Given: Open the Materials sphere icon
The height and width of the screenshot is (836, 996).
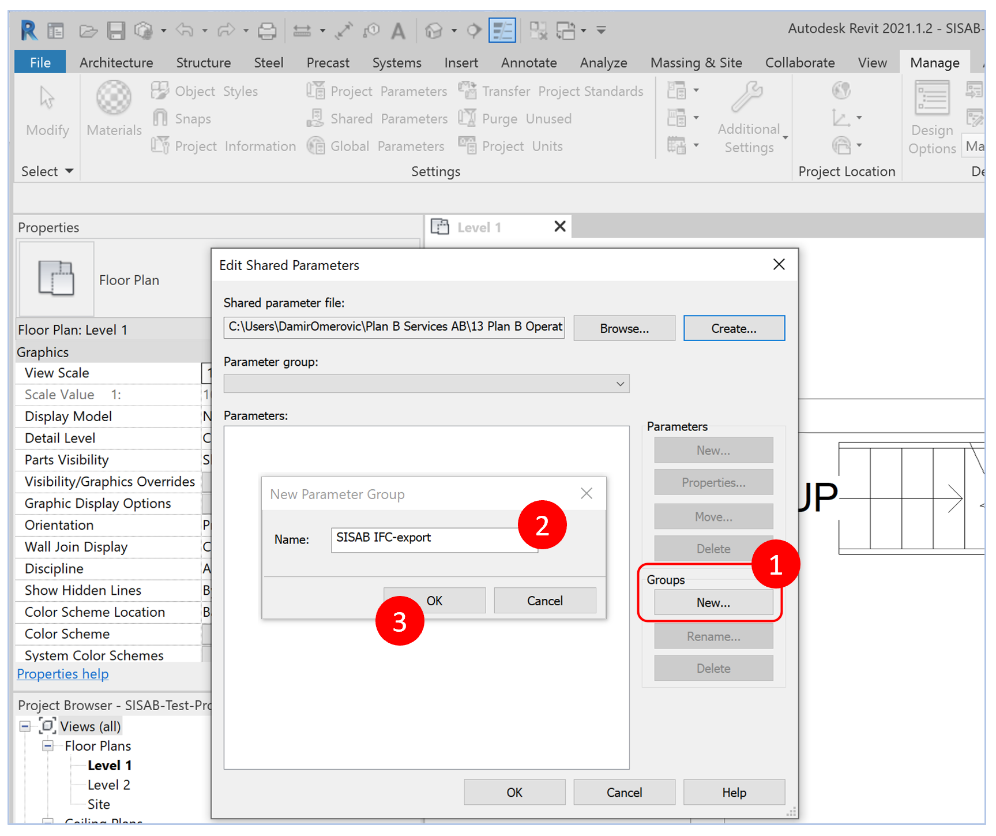Looking at the screenshot, I should pyautogui.click(x=114, y=97).
